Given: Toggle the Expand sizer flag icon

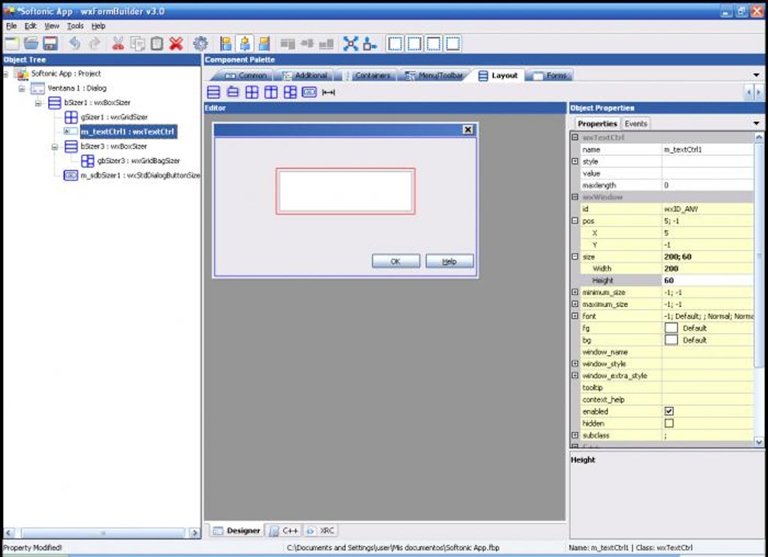Looking at the screenshot, I should tap(351, 44).
